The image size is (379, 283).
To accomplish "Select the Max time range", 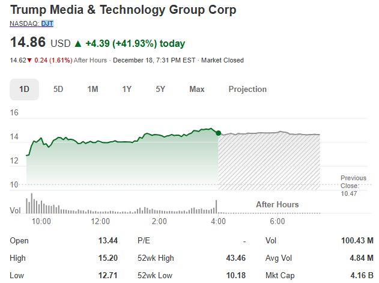I will click(x=196, y=89).
